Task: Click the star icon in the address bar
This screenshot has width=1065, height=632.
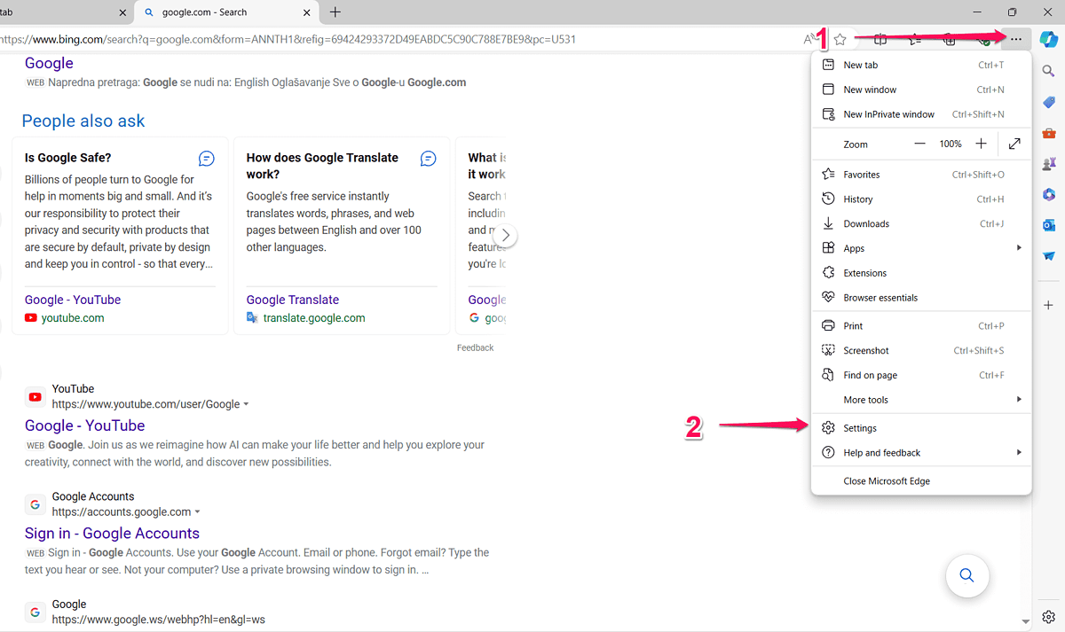Action: click(x=840, y=40)
